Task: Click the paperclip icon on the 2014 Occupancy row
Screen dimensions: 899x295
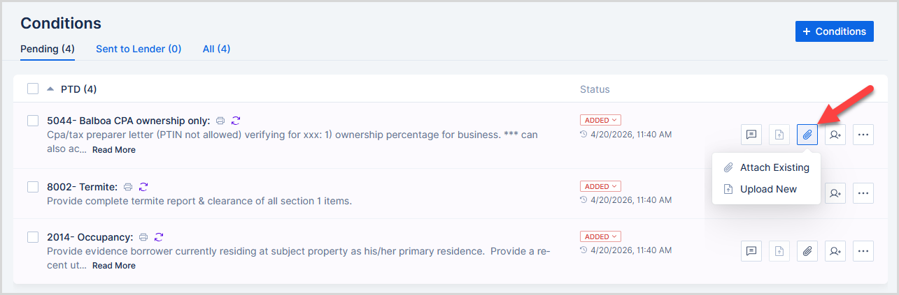Action: coord(807,251)
